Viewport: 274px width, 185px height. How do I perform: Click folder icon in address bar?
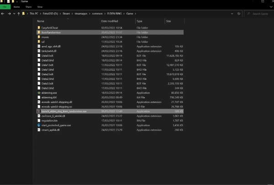click(x=23, y=14)
